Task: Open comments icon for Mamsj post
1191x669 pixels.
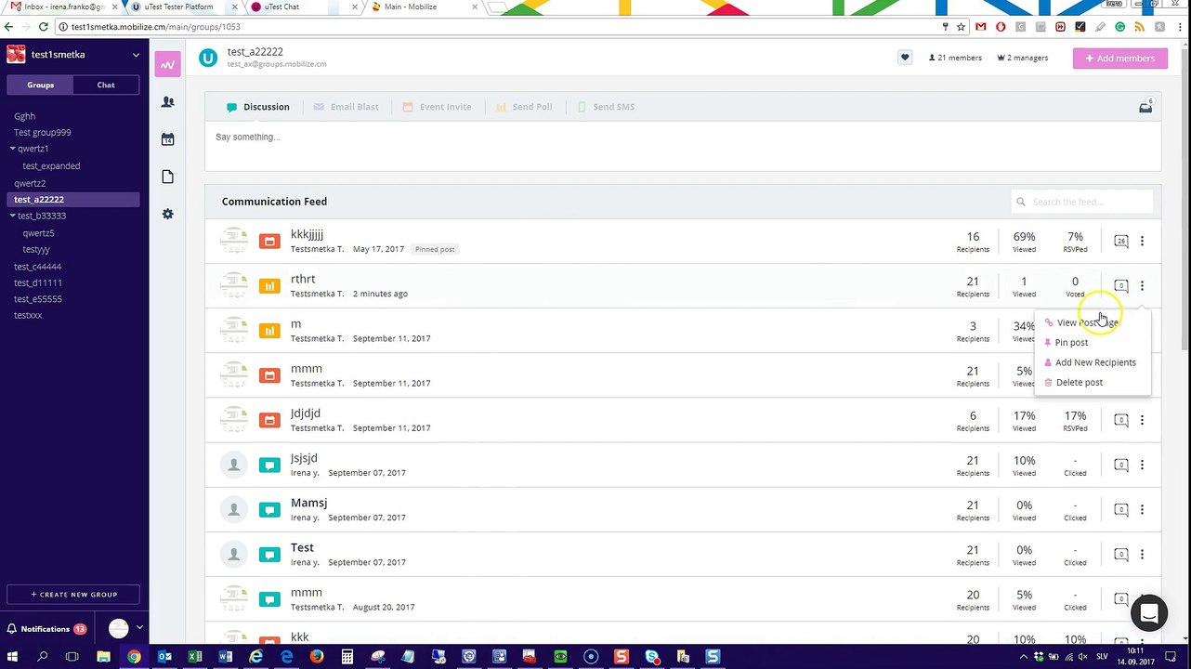Action: point(1121,509)
